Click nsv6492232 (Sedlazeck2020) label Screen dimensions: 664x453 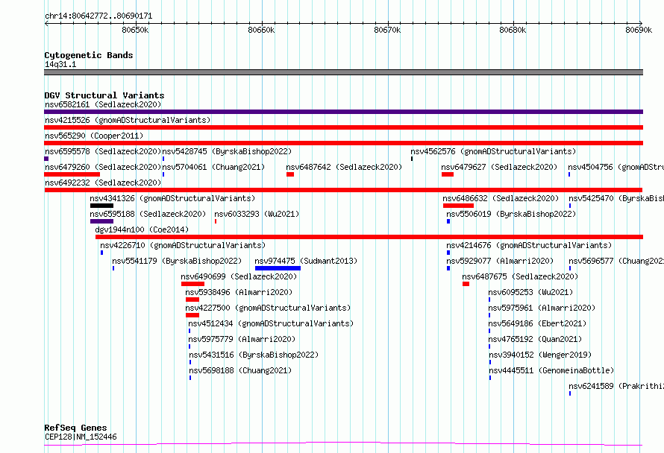[103, 183]
